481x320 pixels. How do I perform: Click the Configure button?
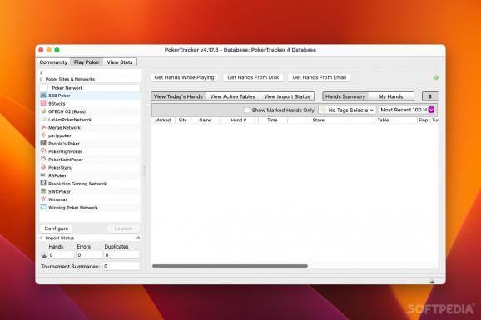click(57, 229)
